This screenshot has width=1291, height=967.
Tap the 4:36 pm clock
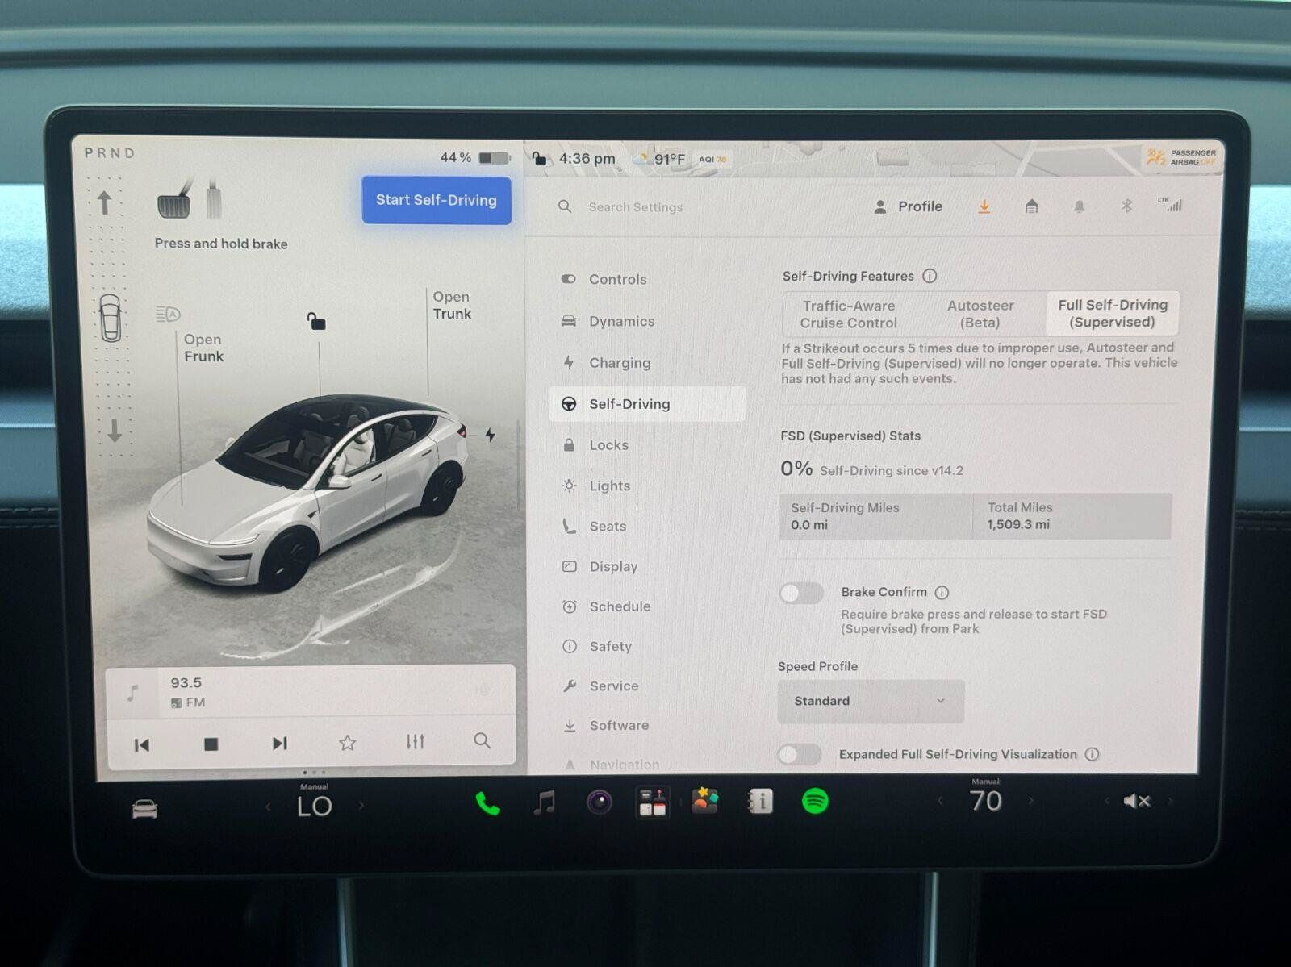pyautogui.click(x=587, y=158)
